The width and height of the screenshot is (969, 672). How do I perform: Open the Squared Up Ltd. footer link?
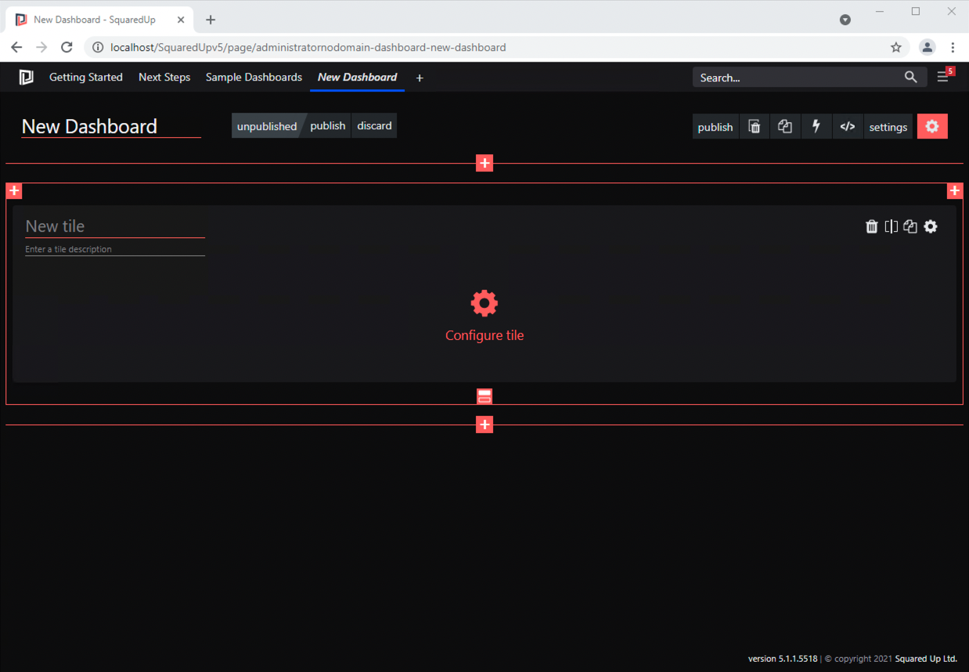[924, 659]
